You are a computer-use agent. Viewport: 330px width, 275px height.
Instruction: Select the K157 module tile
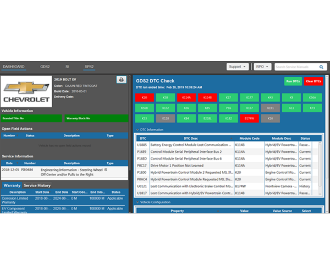(249, 108)
